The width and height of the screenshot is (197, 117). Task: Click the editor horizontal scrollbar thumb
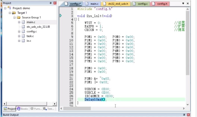point(77,108)
